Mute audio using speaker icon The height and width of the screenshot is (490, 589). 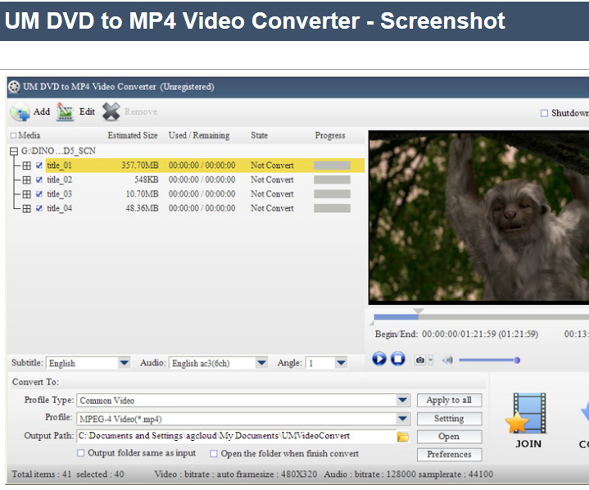pos(447,361)
